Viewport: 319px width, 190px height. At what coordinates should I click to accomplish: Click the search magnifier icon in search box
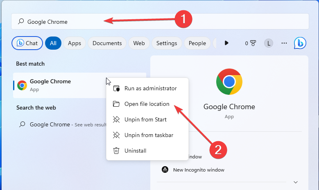[x=21, y=21]
